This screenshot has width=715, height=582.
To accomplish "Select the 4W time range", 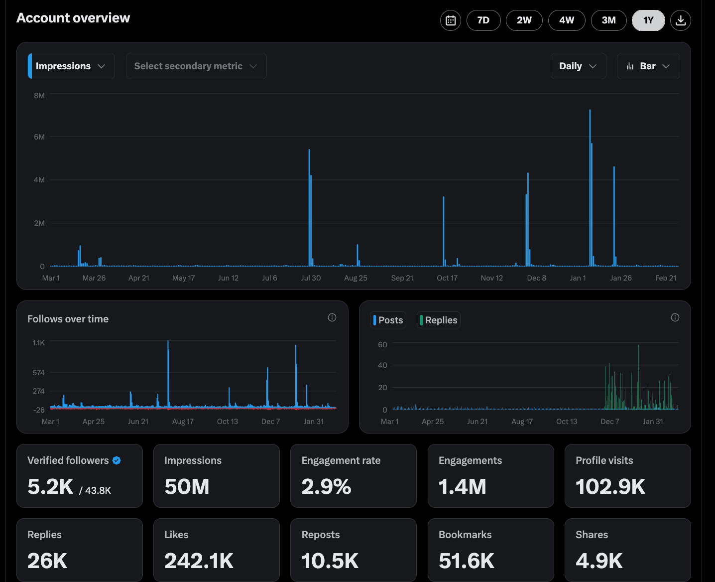I will point(567,20).
